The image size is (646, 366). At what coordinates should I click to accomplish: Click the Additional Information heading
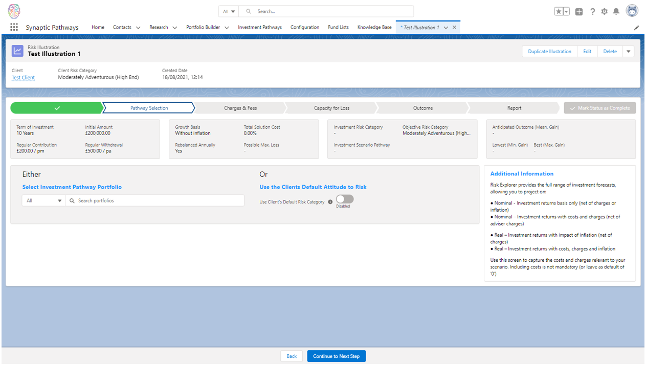522,174
